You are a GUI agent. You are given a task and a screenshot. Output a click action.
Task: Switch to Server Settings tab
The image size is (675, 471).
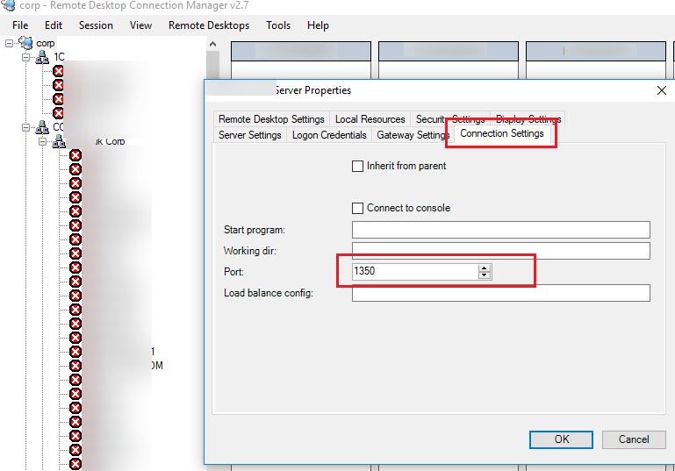pyautogui.click(x=249, y=135)
